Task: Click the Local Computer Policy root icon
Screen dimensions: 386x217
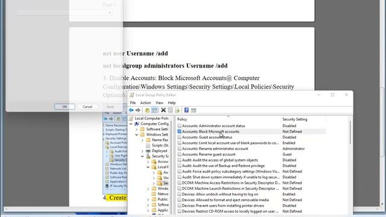Action: tap(131, 118)
